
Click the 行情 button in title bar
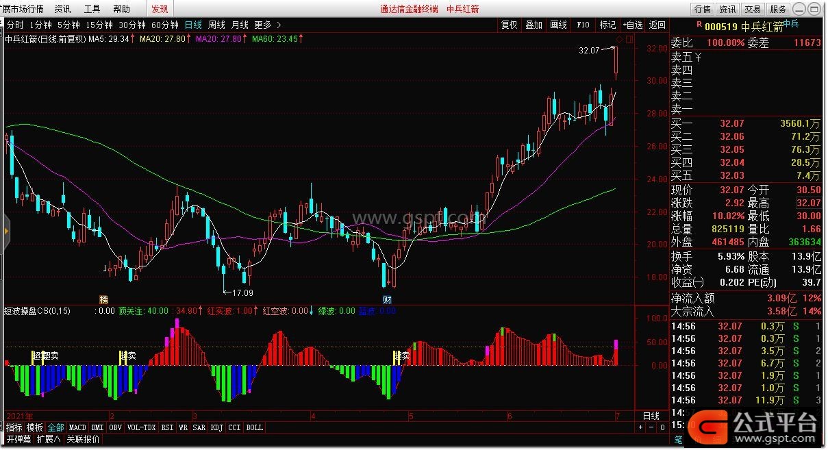point(703,9)
